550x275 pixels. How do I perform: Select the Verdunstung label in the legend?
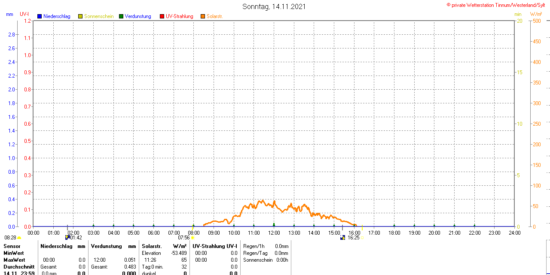coord(138,16)
